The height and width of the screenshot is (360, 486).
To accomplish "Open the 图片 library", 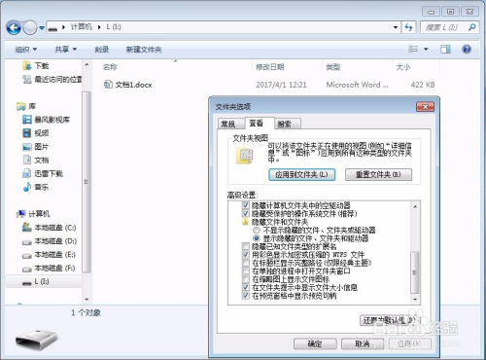I will [x=36, y=147].
